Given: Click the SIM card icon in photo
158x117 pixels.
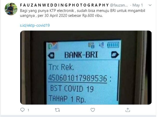Looking at the screenshot, I should coord(91,45).
